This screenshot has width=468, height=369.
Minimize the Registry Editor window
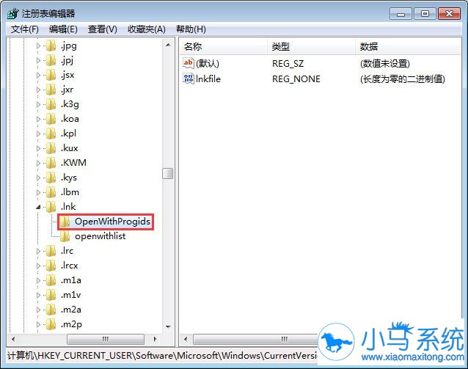point(401,14)
